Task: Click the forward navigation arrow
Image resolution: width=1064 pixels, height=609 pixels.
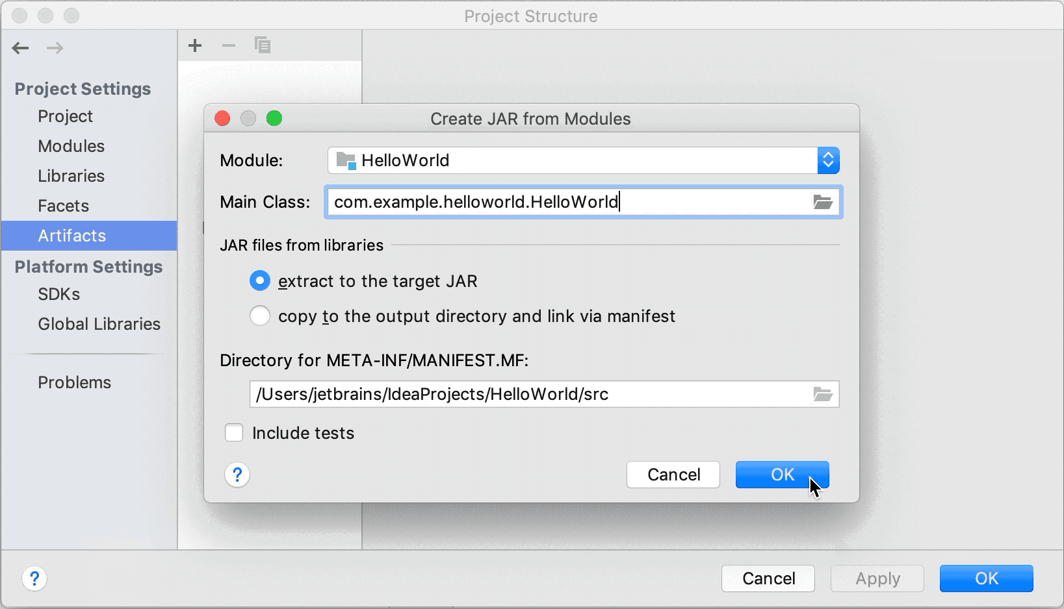Action: (x=55, y=48)
